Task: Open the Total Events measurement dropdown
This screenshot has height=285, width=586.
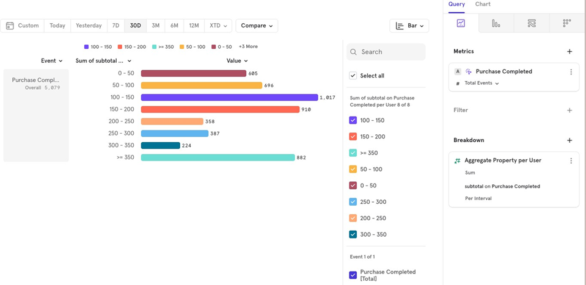Action: click(482, 84)
